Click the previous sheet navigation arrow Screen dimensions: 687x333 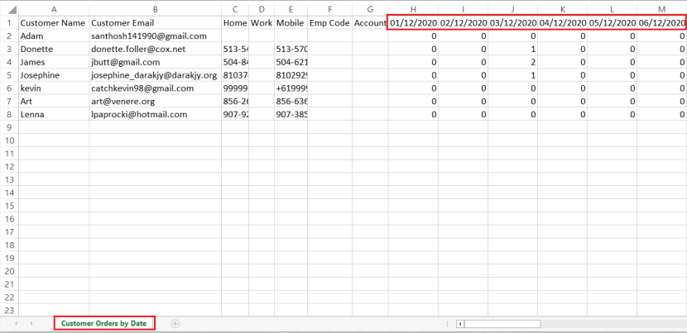[17, 323]
